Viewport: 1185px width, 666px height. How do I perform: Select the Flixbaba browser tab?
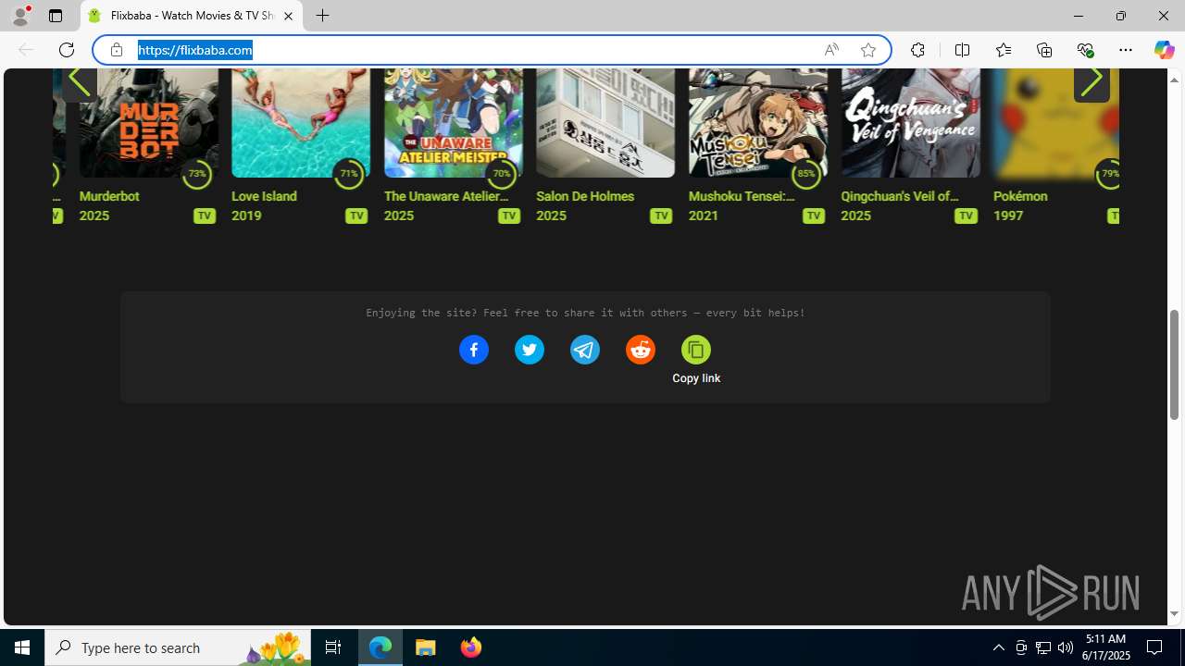[193, 16]
